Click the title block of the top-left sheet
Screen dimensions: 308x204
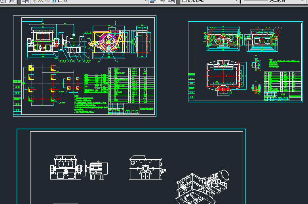click(131, 109)
